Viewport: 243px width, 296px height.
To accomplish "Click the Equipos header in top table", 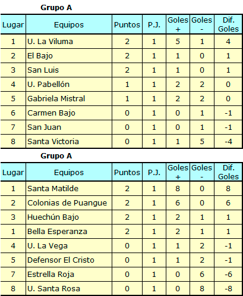I will pyautogui.click(x=69, y=24).
